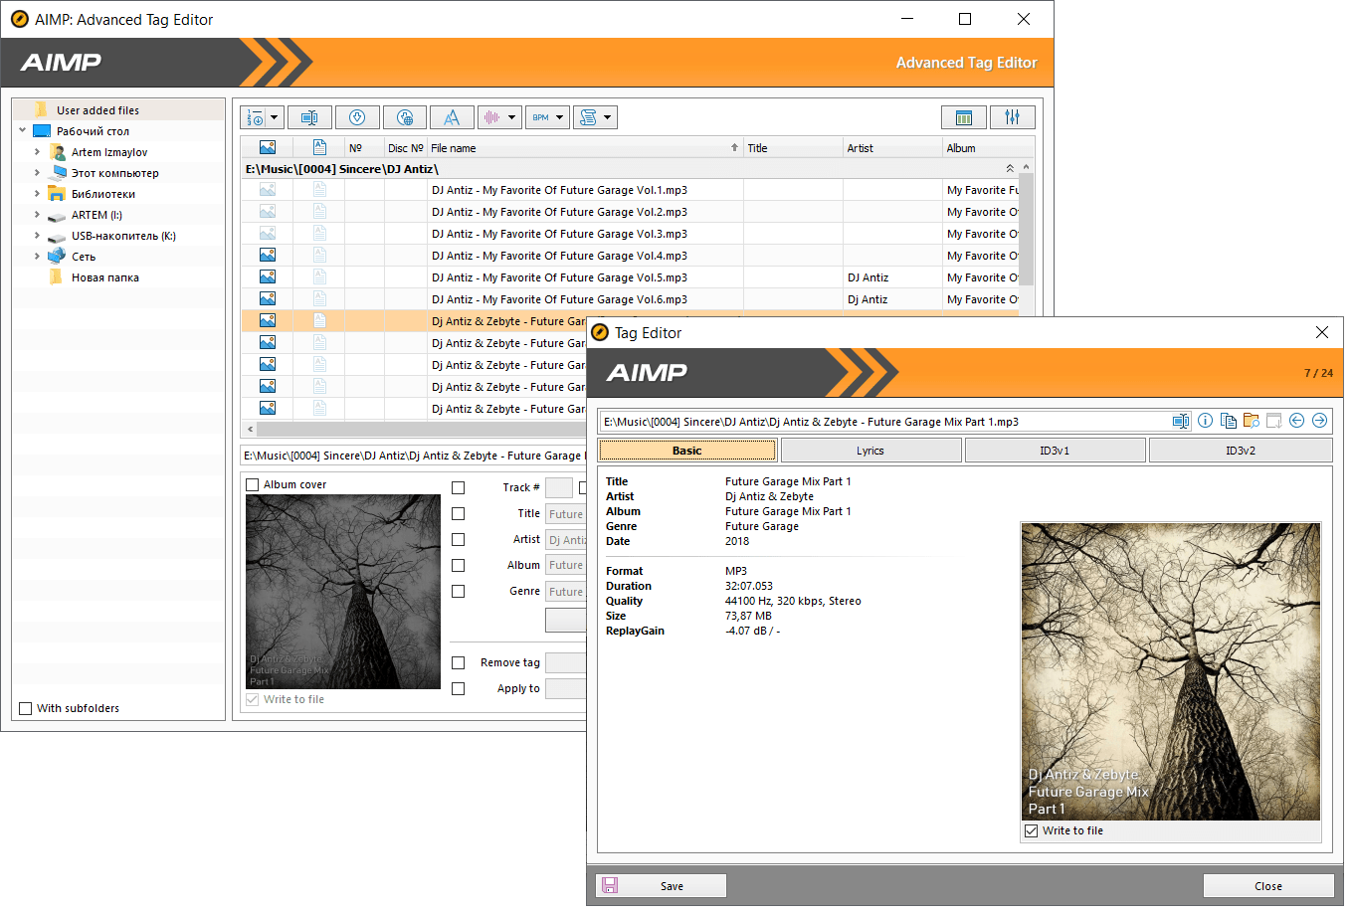Viewport: 1353px width, 915px height.
Task: Click the info icon in Tag Editor
Action: click(x=1205, y=421)
